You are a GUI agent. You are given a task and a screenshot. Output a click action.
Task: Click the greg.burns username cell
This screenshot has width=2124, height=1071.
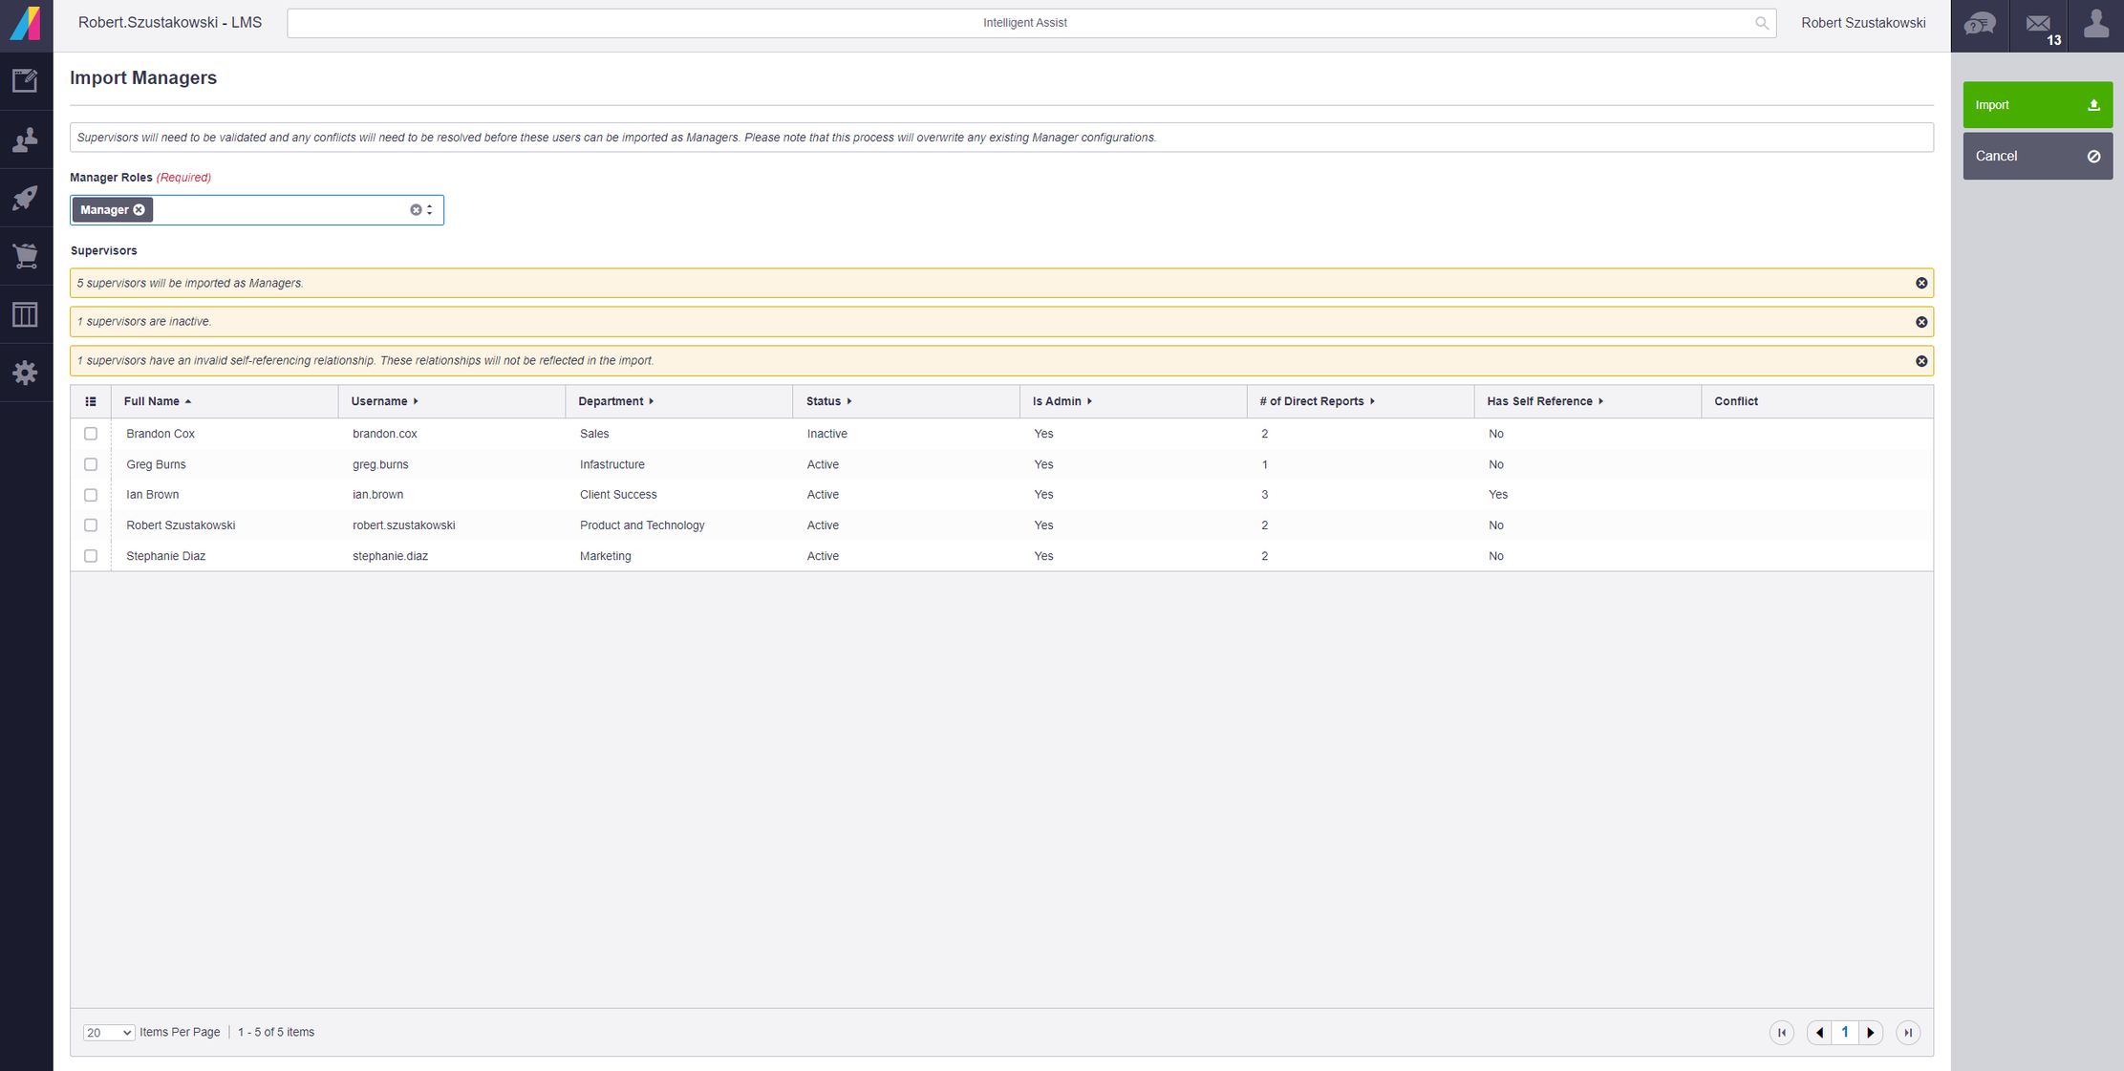(380, 464)
